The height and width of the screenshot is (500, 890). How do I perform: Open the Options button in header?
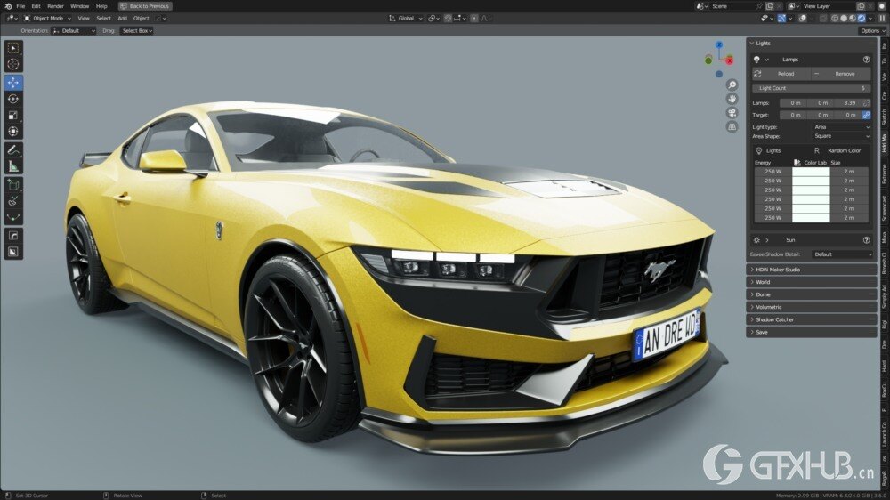pyautogui.click(x=872, y=30)
